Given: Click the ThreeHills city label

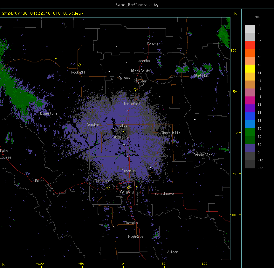Looking at the screenshot, I should point(171,133).
